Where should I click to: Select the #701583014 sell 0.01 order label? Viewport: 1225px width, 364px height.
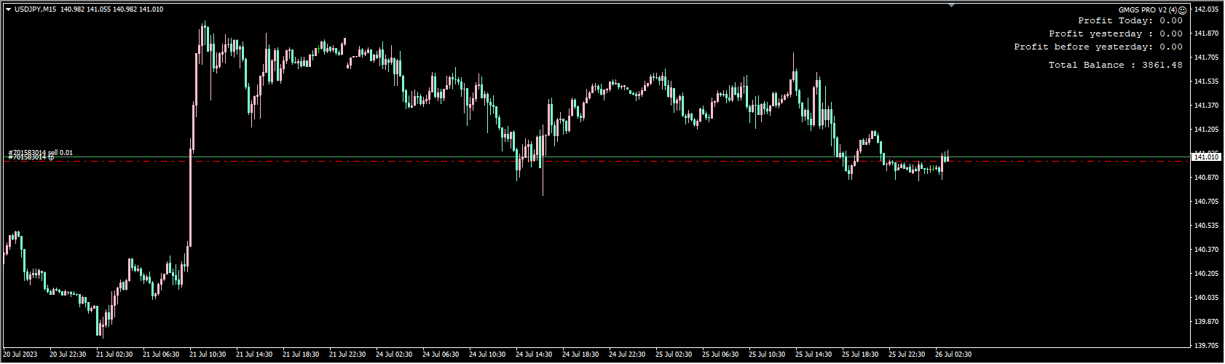click(x=41, y=153)
